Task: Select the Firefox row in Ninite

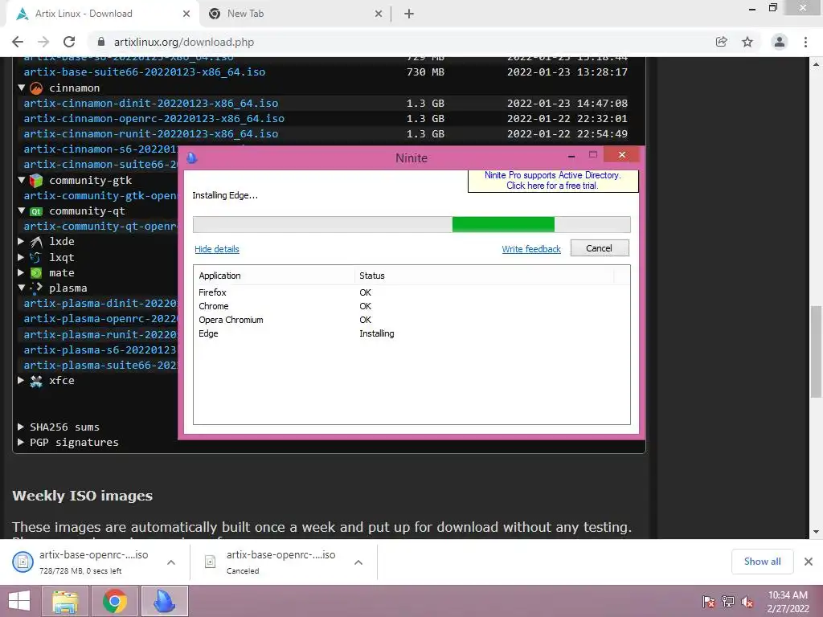Action: (x=411, y=292)
